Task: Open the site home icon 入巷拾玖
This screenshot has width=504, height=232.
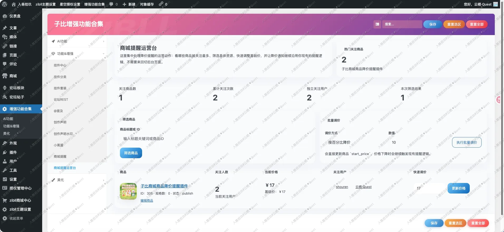Action: [x=14, y=4]
